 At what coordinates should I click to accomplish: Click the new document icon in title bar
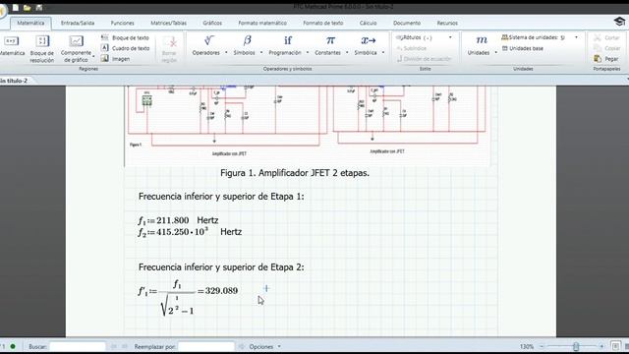pyautogui.click(x=16, y=8)
